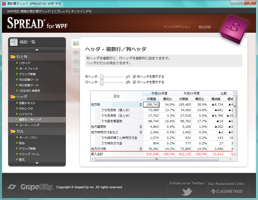This screenshot has height=200, width=258.
Task: Open 製品情報 menu item
Action: pyautogui.click(x=205, y=27)
